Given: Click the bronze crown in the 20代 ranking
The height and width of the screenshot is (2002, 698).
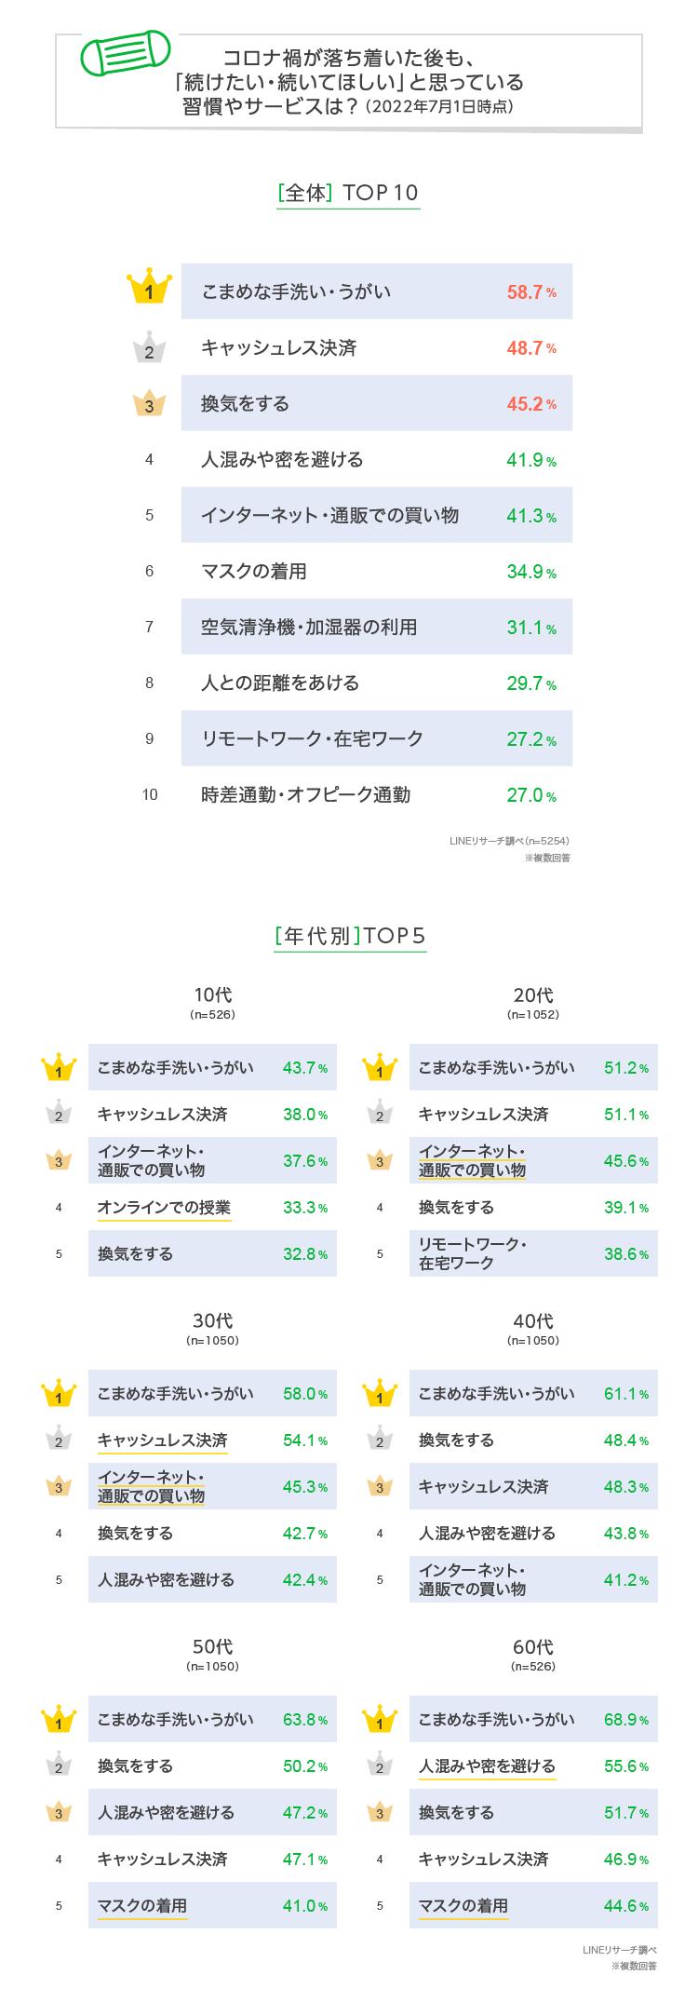Looking at the screenshot, I should [x=380, y=1160].
